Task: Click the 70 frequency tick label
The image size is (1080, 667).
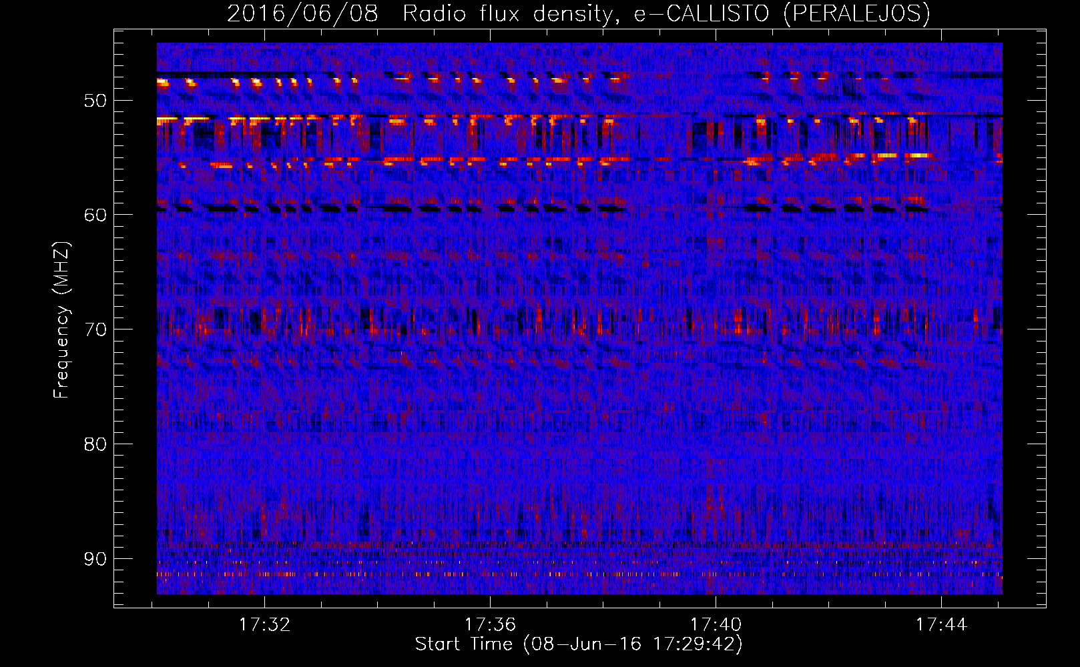Action: point(95,330)
